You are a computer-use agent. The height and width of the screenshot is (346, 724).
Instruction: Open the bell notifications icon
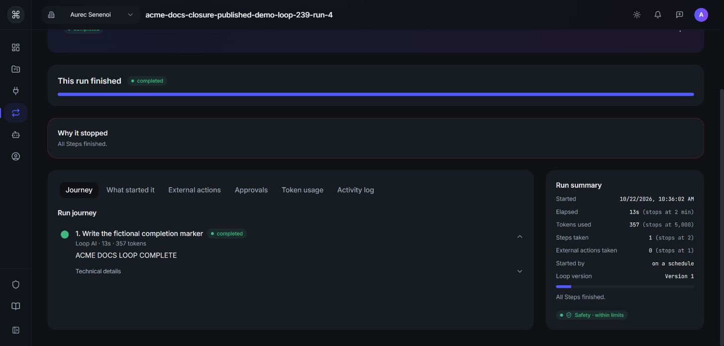tap(658, 15)
